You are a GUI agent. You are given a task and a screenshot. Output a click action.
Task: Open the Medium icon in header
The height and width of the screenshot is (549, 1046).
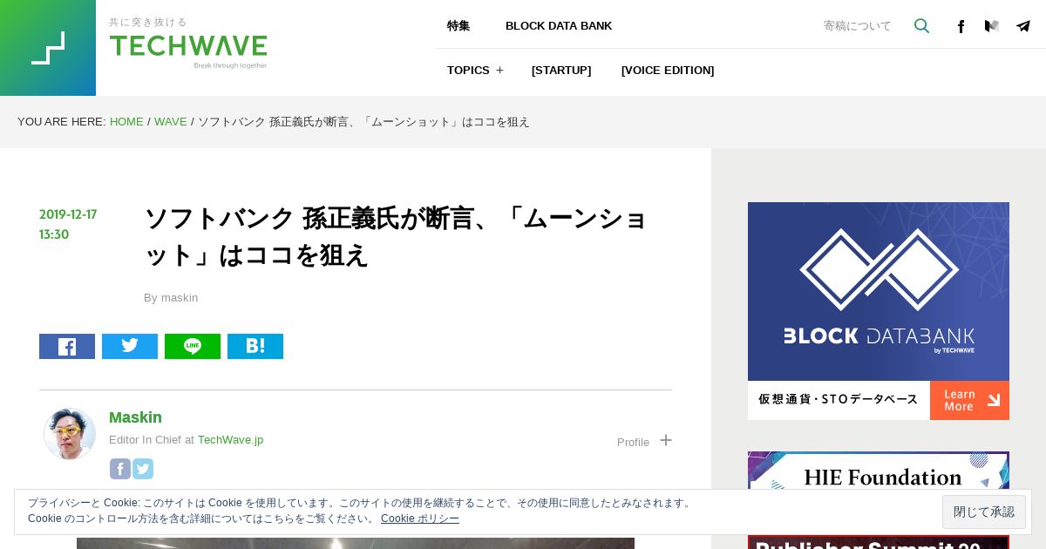[x=992, y=26]
